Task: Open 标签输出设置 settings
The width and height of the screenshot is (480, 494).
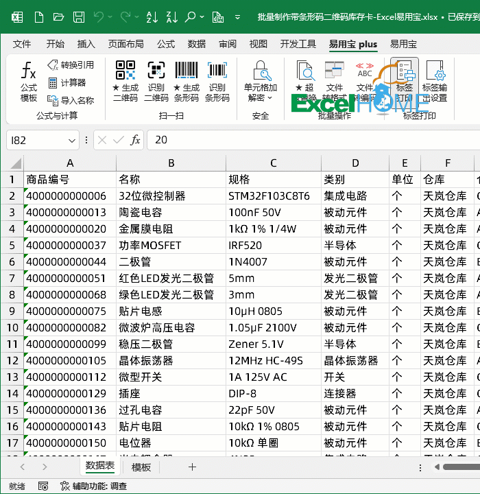Action: tap(435, 81)
